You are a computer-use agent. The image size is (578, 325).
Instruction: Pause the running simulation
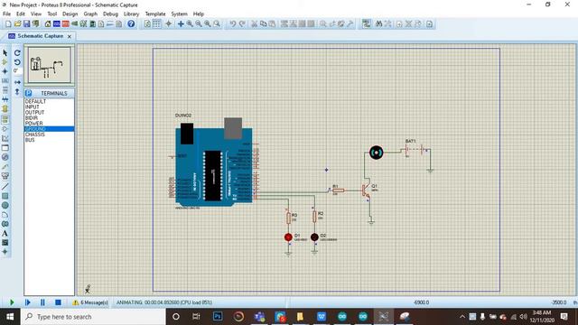coord(42,302)
